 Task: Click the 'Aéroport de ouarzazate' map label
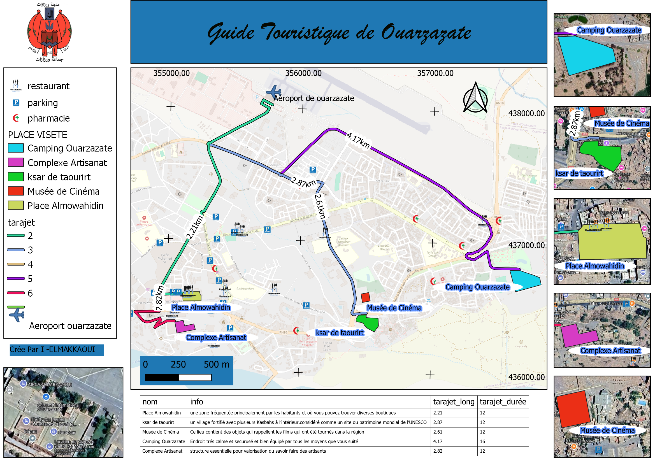pyautogui.click(x=314, y=98)
